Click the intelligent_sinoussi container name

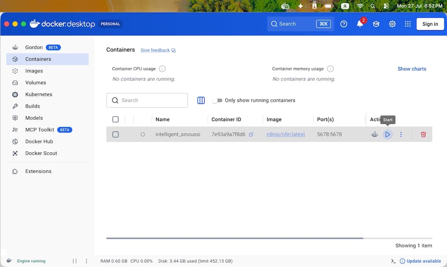178,134
